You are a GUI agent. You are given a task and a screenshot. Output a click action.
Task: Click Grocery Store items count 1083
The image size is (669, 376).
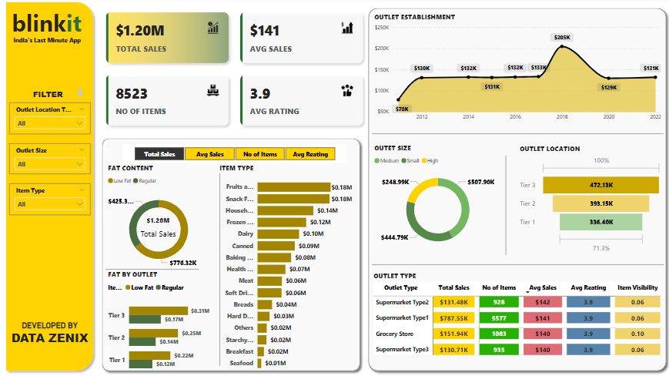(x=499, y=334)
